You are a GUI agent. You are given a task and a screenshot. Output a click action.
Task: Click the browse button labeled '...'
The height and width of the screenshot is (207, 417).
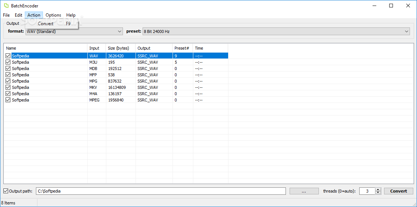pos(304,191)
